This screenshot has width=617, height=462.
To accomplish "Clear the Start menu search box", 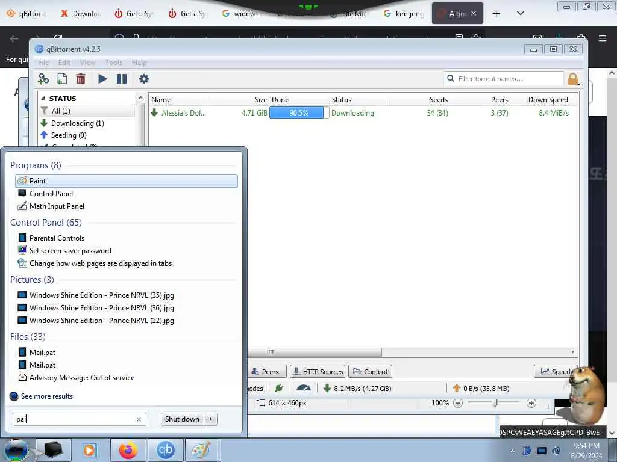I will click(x=139, y=419).
